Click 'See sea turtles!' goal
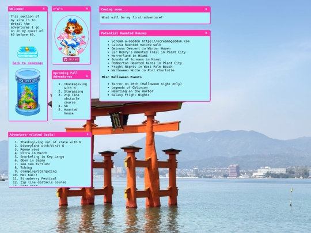This screenshot has width=311, height=233. coord(35,164)
